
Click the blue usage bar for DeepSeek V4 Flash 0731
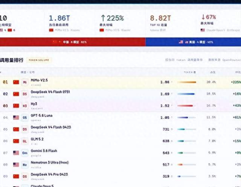187,94
